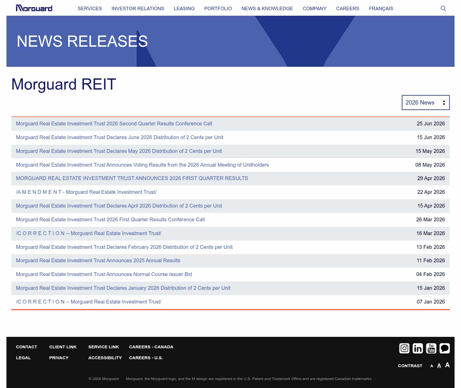This screenshot has height=388, width=461.
Task: Open the February 2026 Distribution release
Action: pos(124,247)
